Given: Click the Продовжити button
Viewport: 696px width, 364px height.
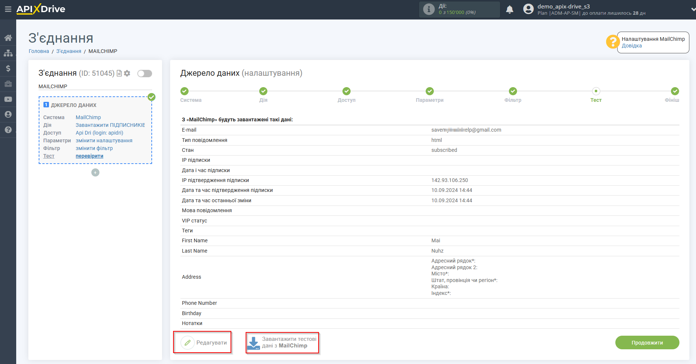Looking at the screenshot, I should pos(647,343).
